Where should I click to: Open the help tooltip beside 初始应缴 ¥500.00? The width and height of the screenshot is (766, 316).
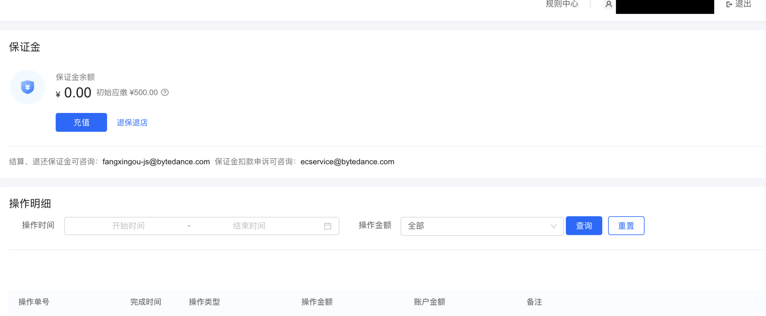tap(165, 92)
